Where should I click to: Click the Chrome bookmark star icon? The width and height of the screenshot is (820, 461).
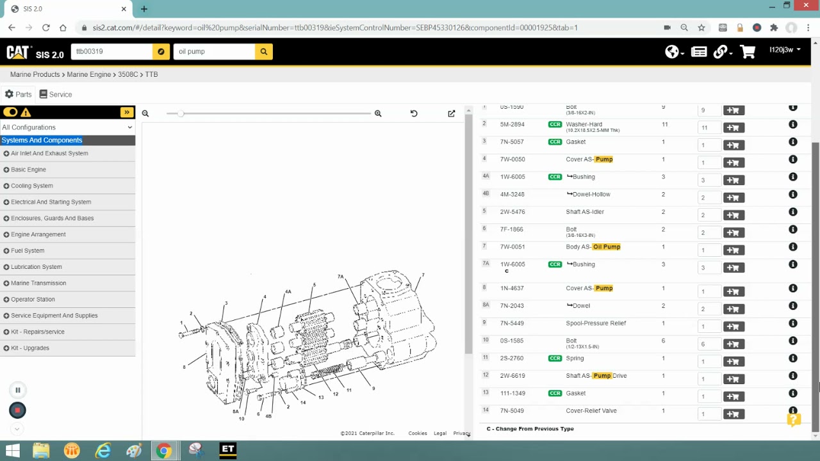click(x=701, y=28)
